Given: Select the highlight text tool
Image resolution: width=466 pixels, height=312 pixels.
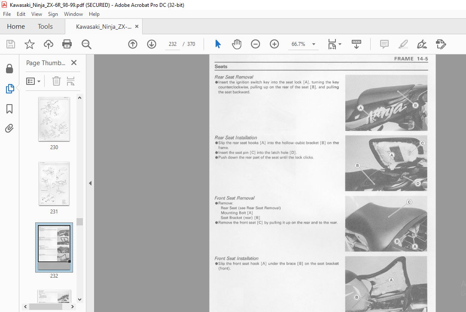Looking at the screenshot, I should click(x=403, y=44).
